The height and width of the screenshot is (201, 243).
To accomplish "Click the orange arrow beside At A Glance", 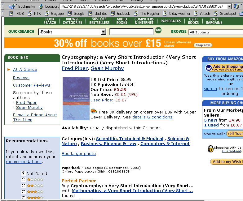I will click(9, 70).
